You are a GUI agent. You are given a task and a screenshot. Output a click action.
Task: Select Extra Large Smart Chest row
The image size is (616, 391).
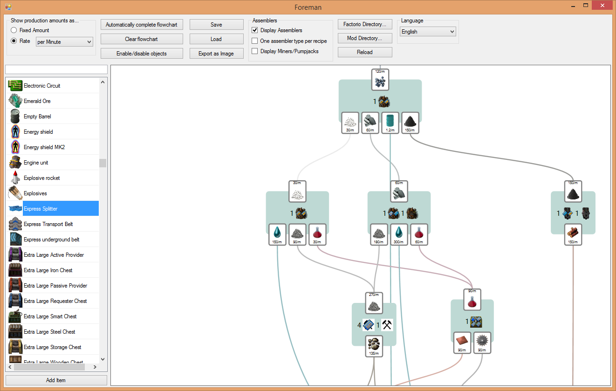click(x=53, y=316)
